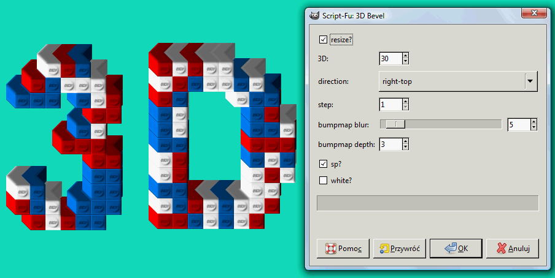Click the 3D value input field
The width and height of the screenshot is (555, 278).
(390, 59)
